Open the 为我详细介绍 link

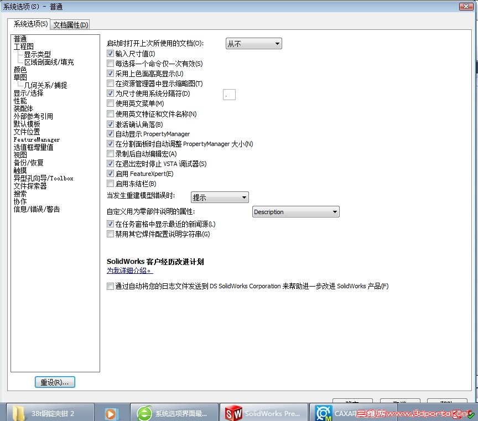click(128, 272)
